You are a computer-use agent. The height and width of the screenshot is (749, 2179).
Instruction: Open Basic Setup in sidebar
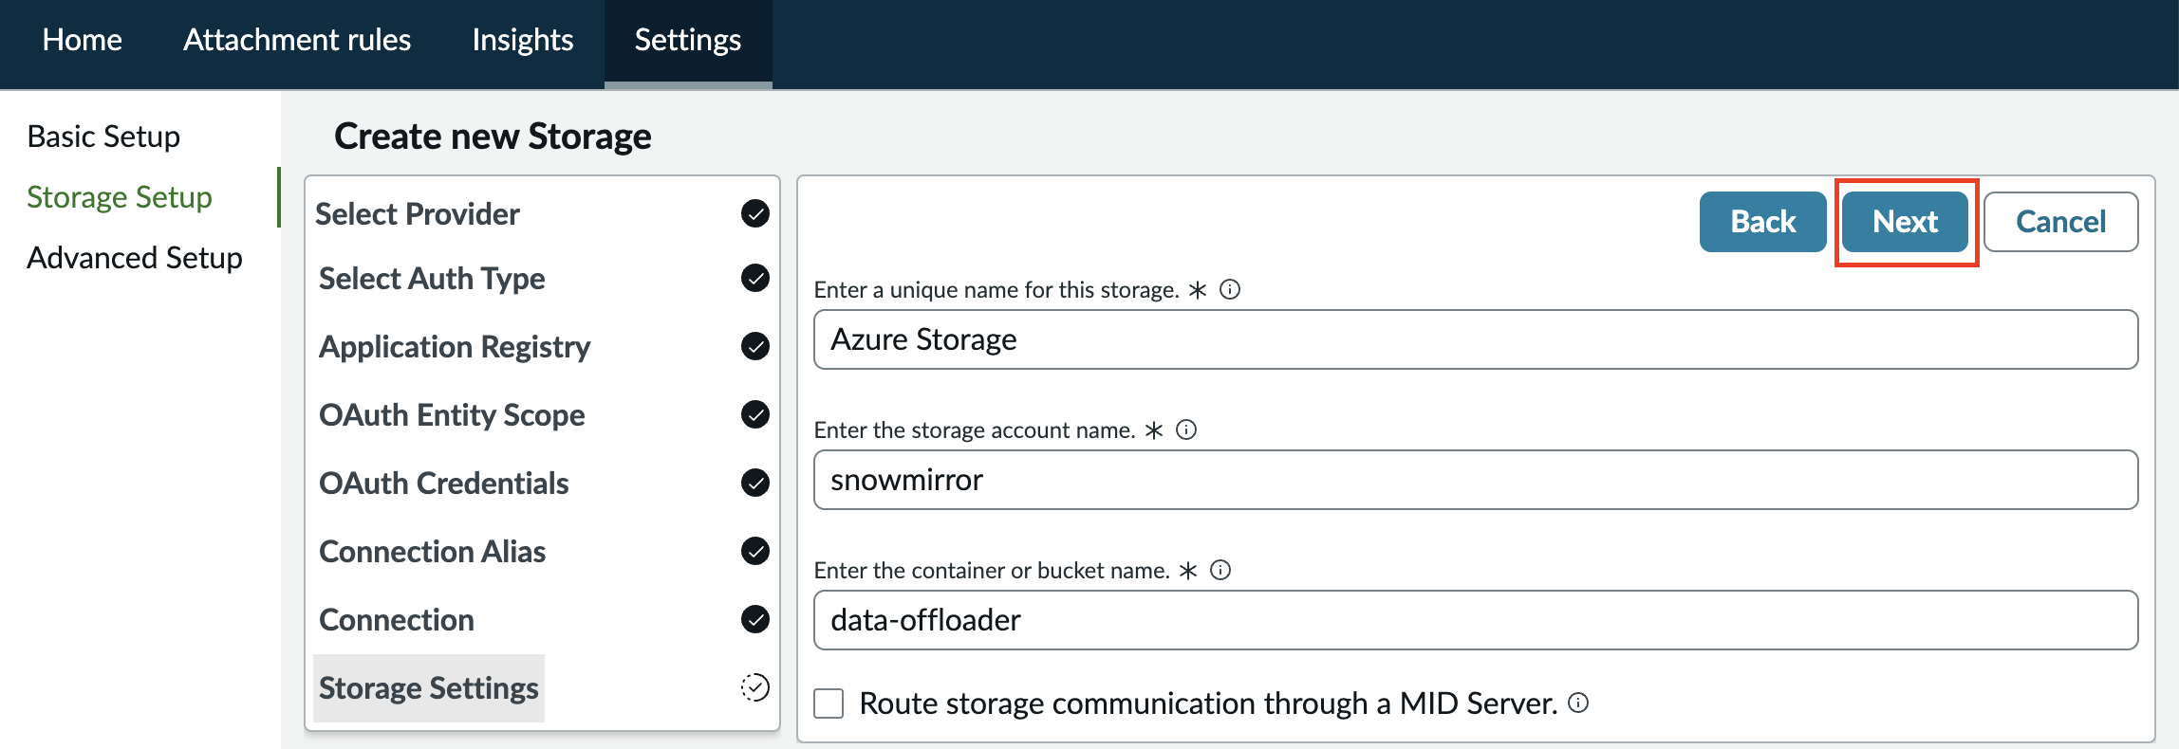pyautogui.click(x=103, y=137)
